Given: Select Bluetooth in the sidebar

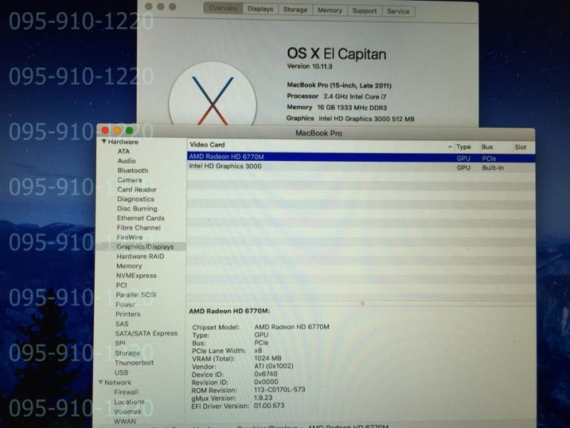Looking at the screenshot, I should (x=133, y=170).
